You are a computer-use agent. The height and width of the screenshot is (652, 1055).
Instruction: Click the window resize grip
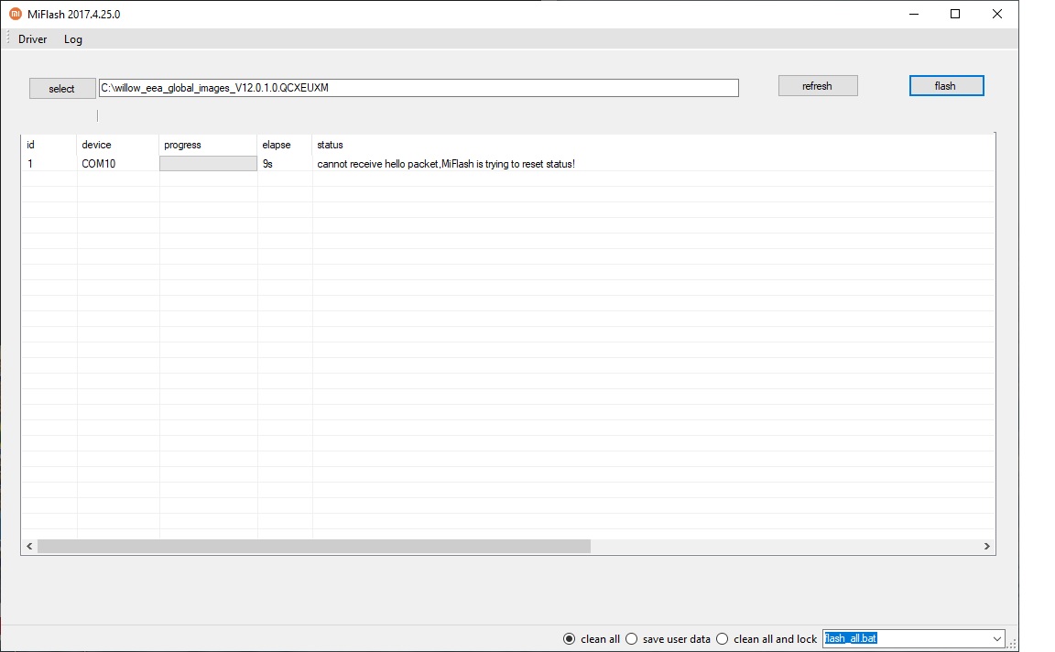(1012, 645)
